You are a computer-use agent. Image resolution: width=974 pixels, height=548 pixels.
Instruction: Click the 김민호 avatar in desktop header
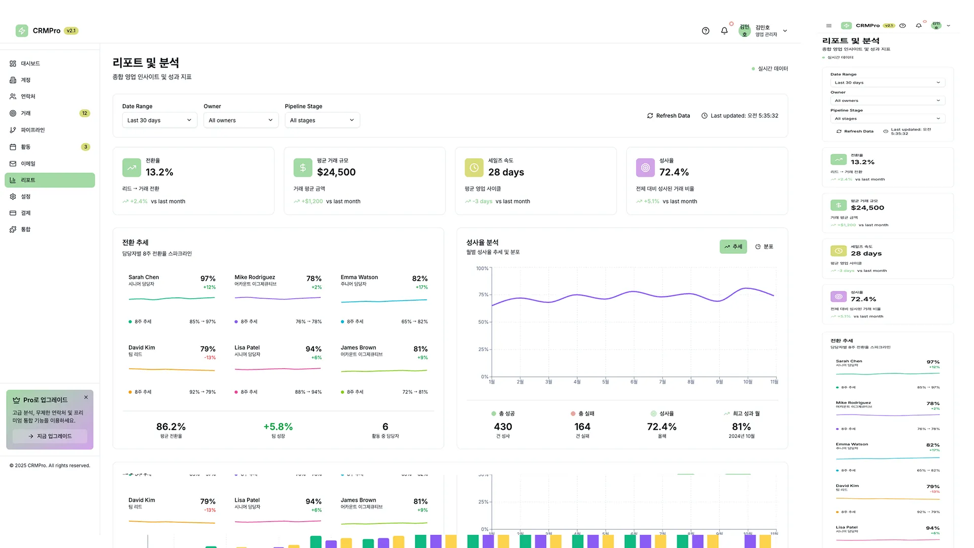[744, 31]
